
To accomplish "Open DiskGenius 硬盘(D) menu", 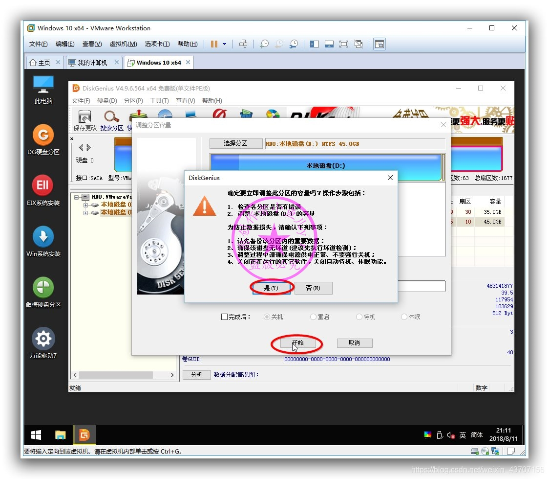I will pos(107,101).
